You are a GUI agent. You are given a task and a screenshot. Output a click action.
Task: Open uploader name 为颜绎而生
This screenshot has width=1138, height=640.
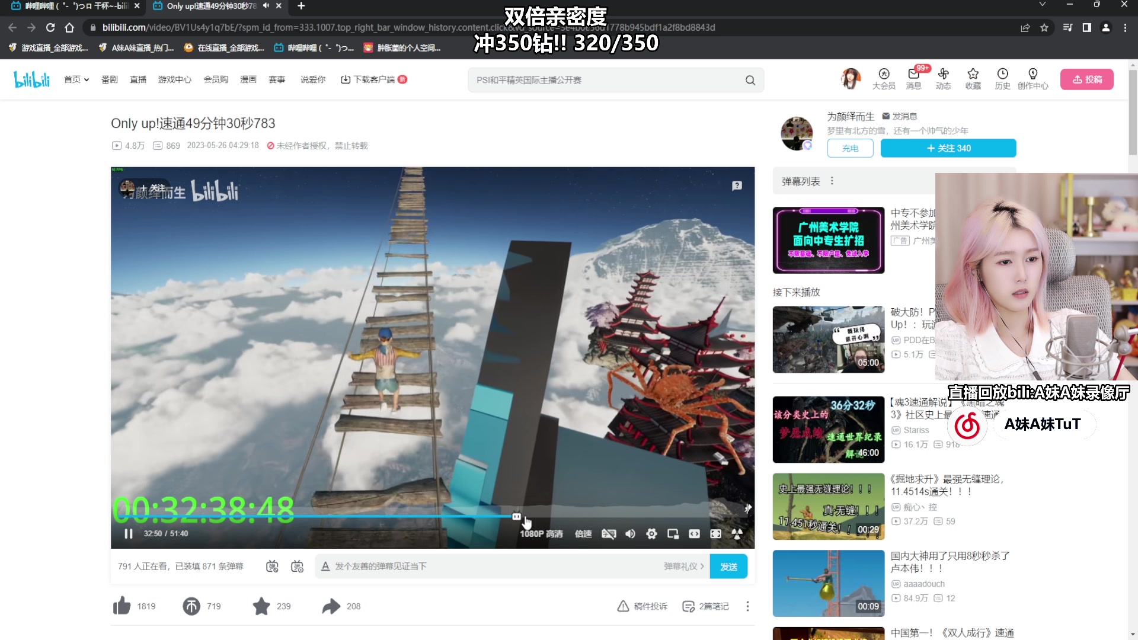[x=851, y=116]
